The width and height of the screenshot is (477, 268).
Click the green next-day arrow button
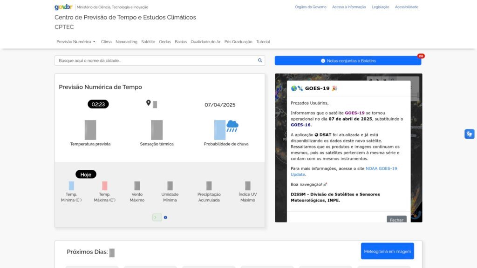click(x=157, y=217)
